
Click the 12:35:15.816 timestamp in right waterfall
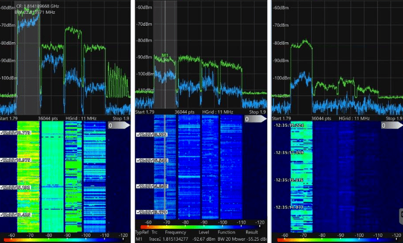point(289,180)
